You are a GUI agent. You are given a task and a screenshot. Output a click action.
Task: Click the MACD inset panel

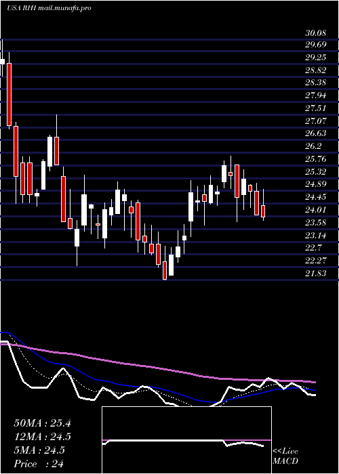(x=186, y=440)
